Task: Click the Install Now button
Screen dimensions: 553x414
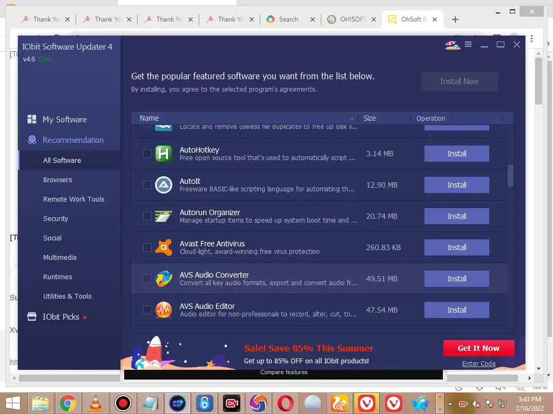Action: pyautogui.click(x=459, y=81)
